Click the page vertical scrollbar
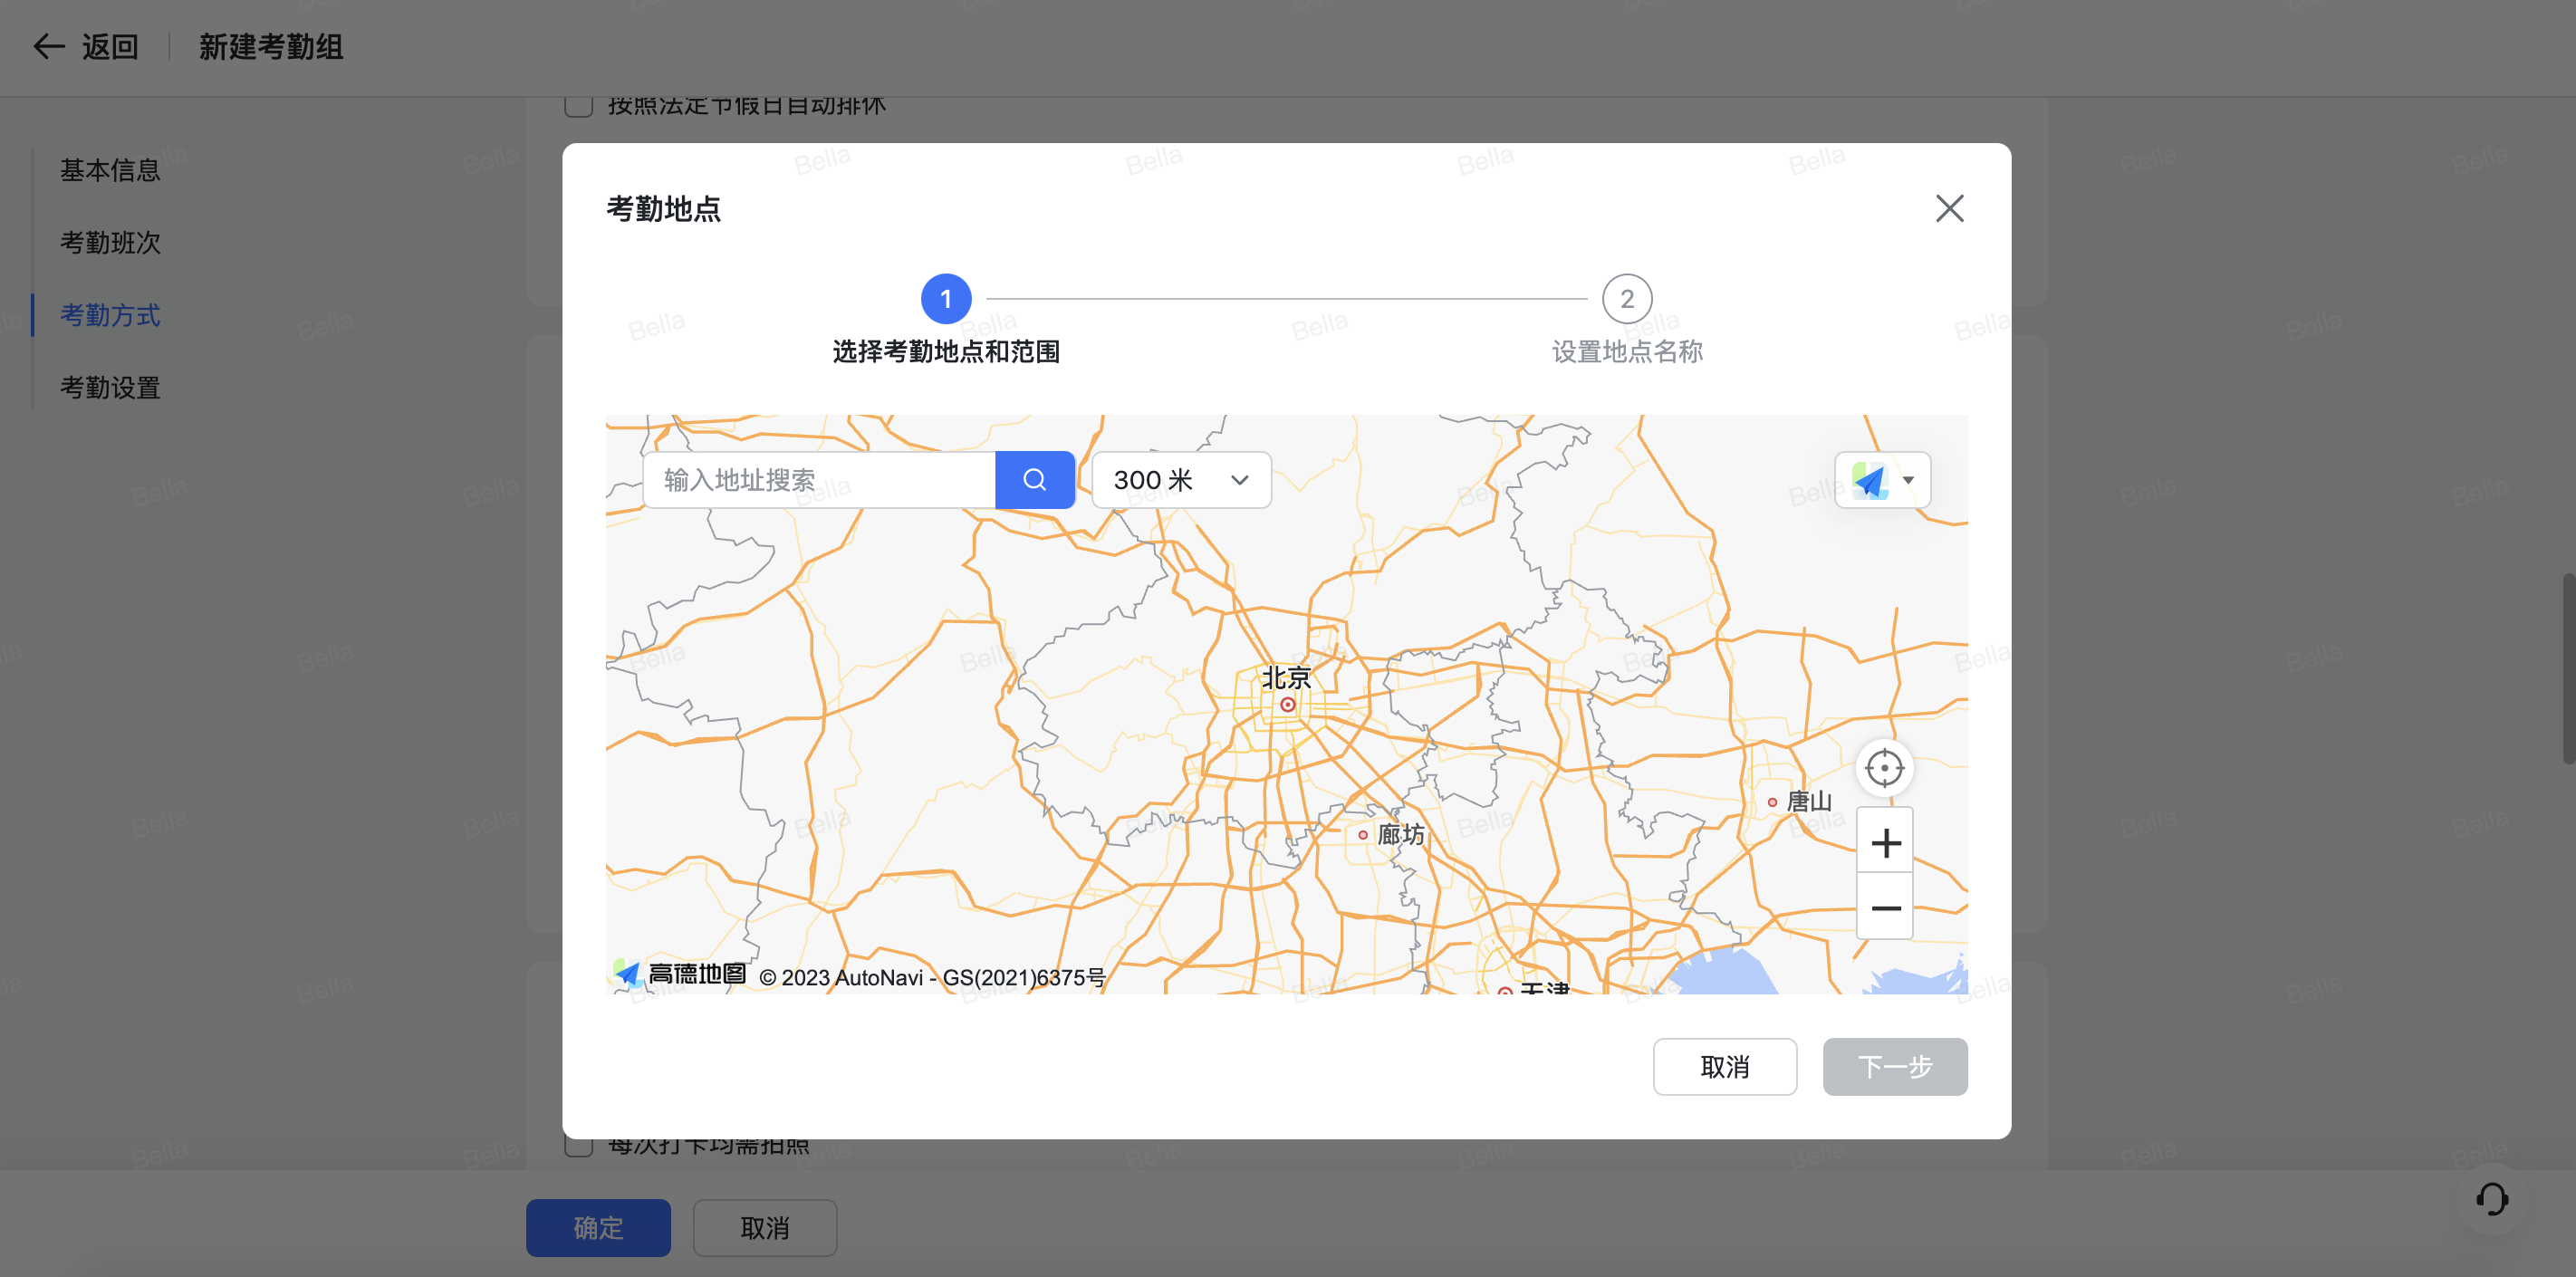The width and height of the screenshot is (2576, 1277). coord(2567,668)
